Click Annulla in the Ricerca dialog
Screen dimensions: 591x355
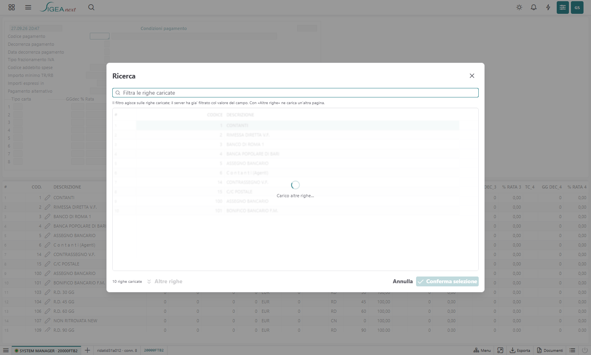pos(403,281)
